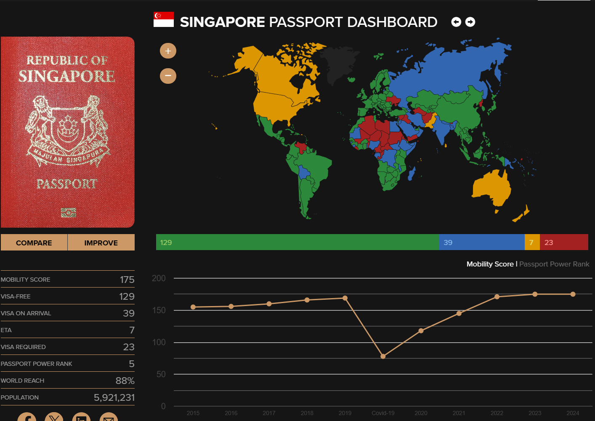Click the 2021 data point on chart
The width and height of the screenshot is (595, 421).
click(459, 313)
